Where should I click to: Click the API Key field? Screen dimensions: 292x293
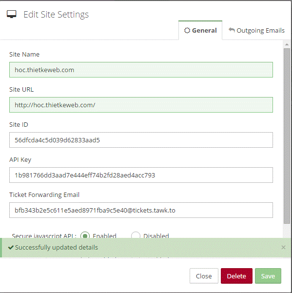(x=141, y=175)
